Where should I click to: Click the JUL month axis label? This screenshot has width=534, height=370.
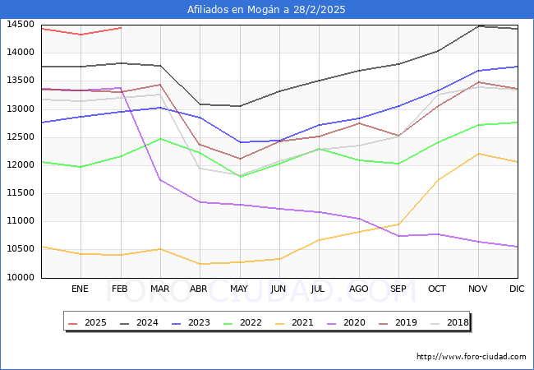tap(318, 289)
